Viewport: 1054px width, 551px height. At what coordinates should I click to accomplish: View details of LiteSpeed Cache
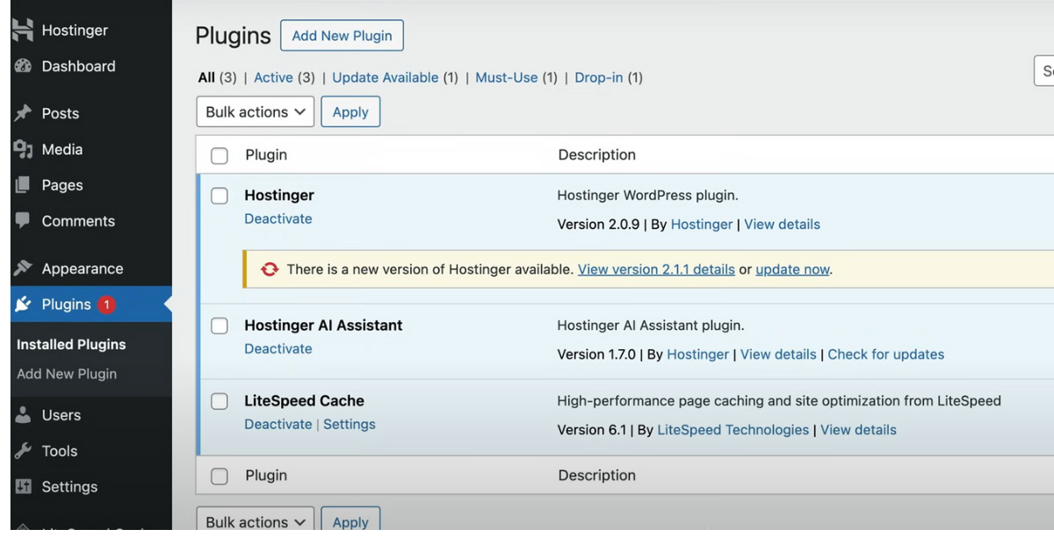pyautogui.click(x=858, y=430)
